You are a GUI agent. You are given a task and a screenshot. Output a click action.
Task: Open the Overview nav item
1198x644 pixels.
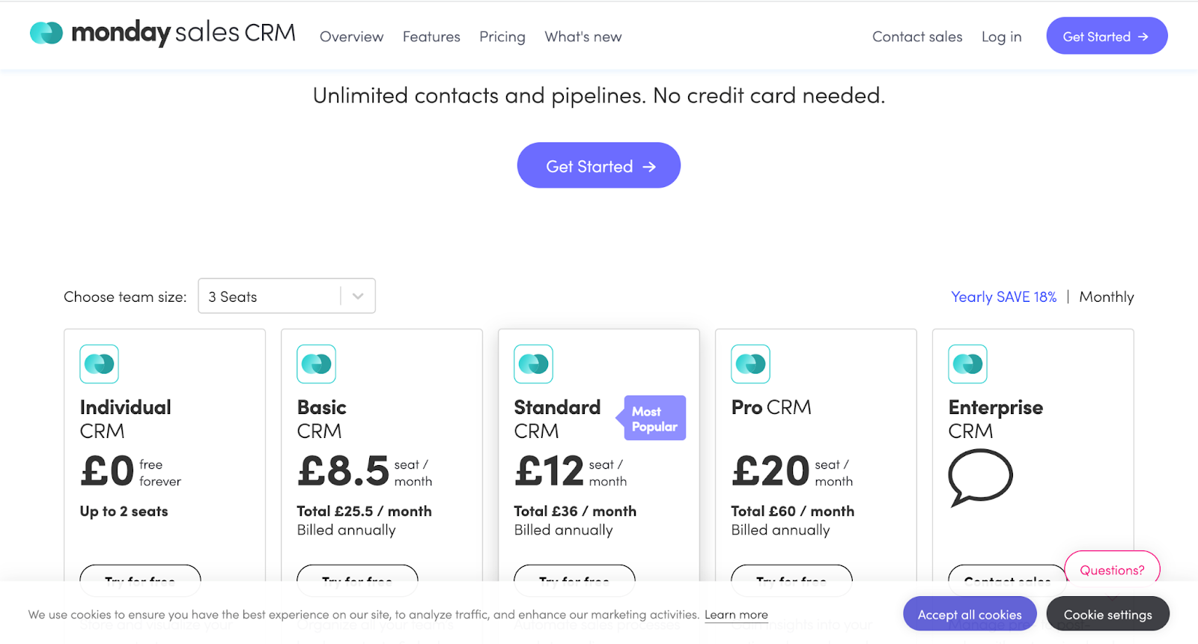point(351,37)
